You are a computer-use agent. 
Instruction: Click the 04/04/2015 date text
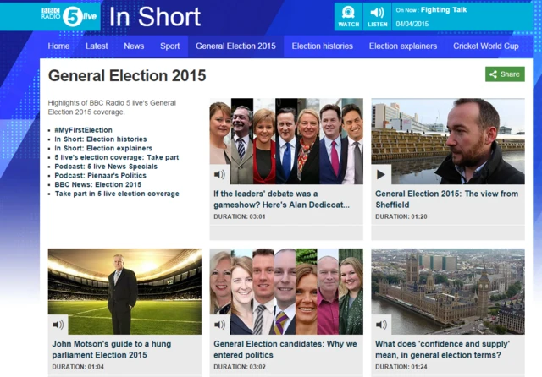coord(412,24)
